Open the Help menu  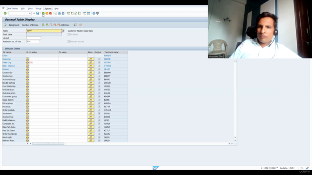(57, 9)
